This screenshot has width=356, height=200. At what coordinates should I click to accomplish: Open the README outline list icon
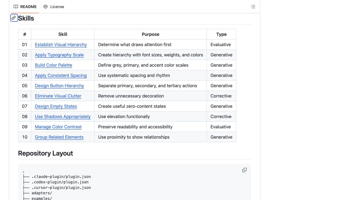253,7
